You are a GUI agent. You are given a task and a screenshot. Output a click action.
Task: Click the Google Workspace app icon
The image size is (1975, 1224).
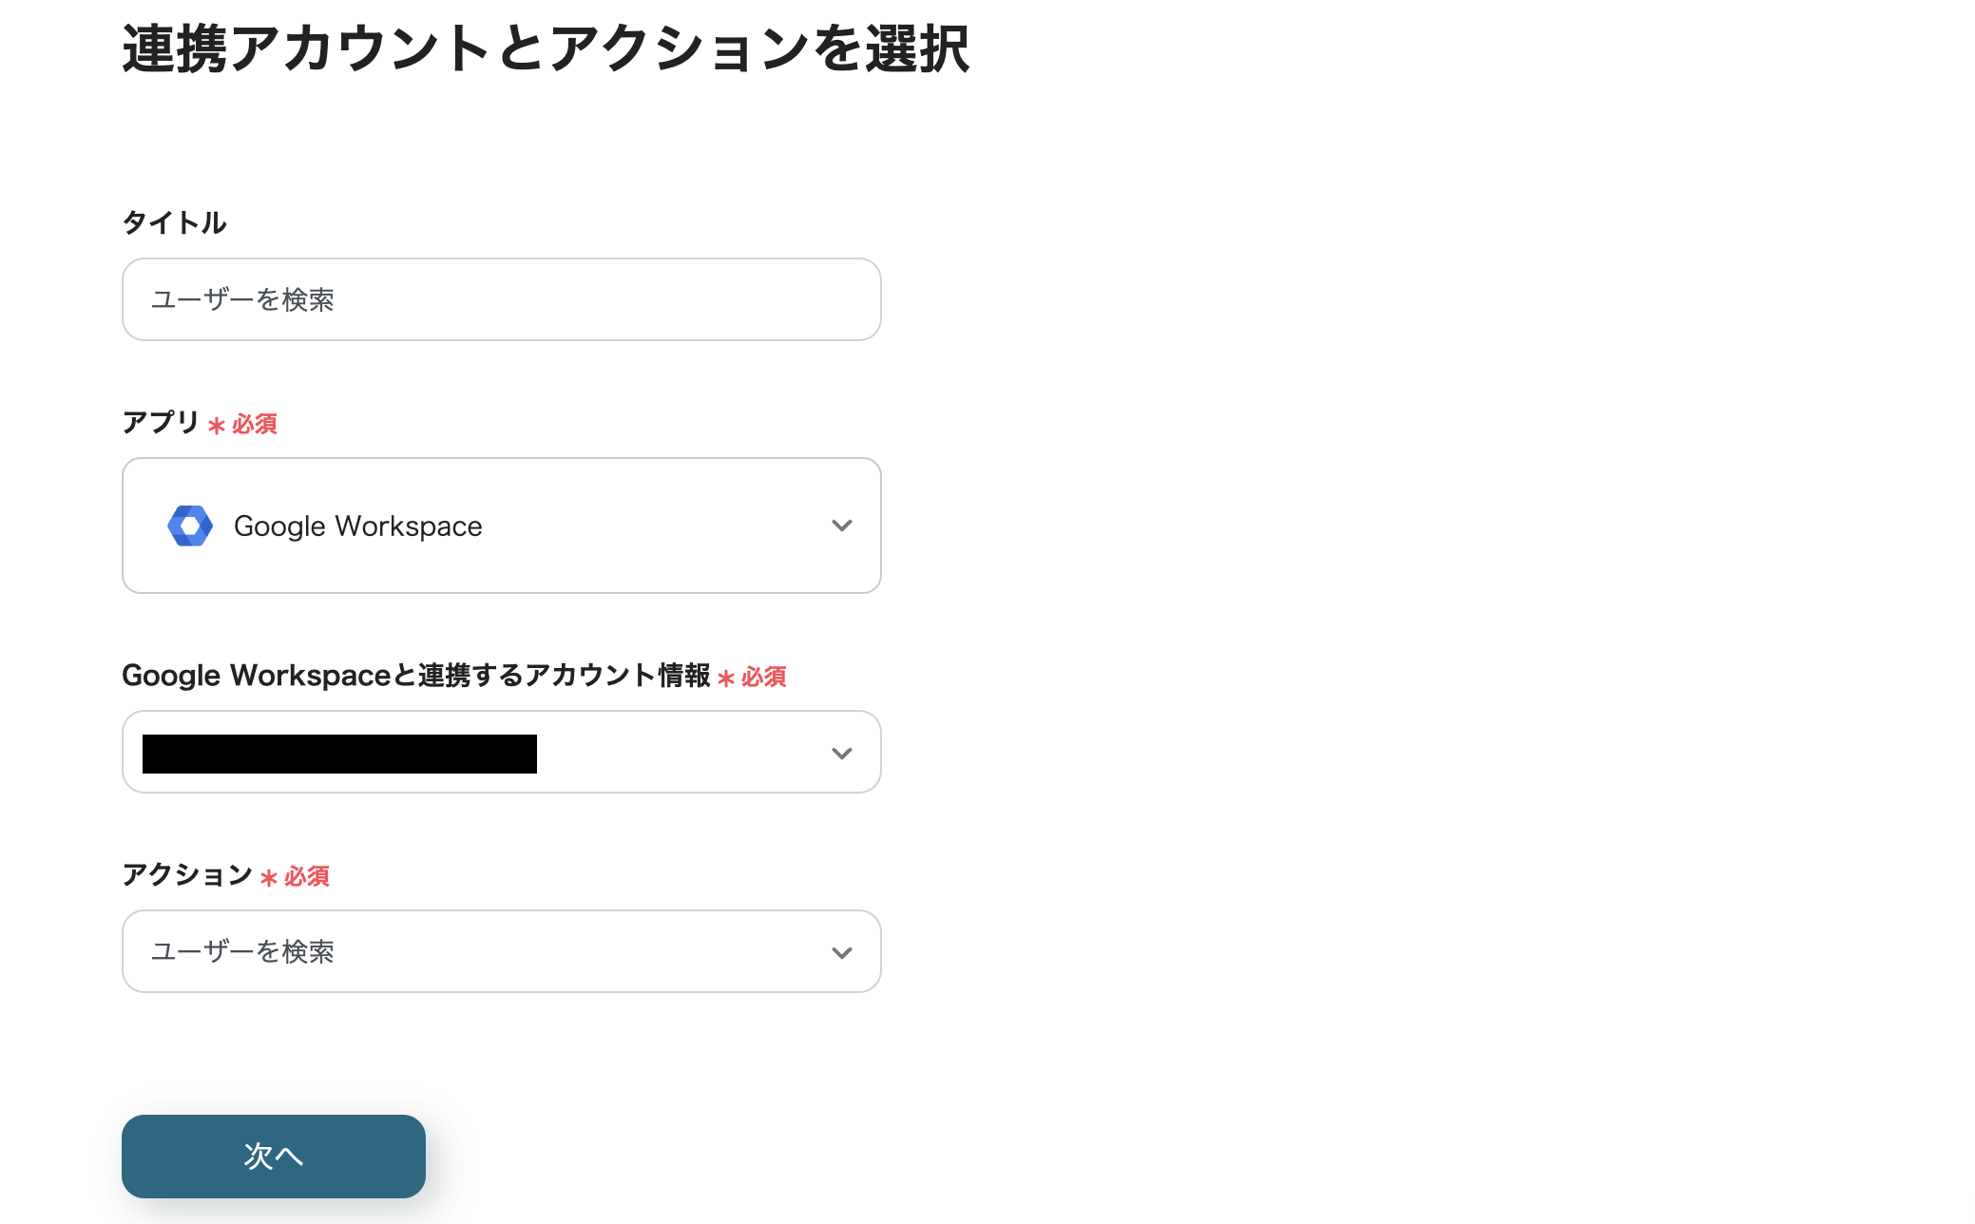point(189,526)
